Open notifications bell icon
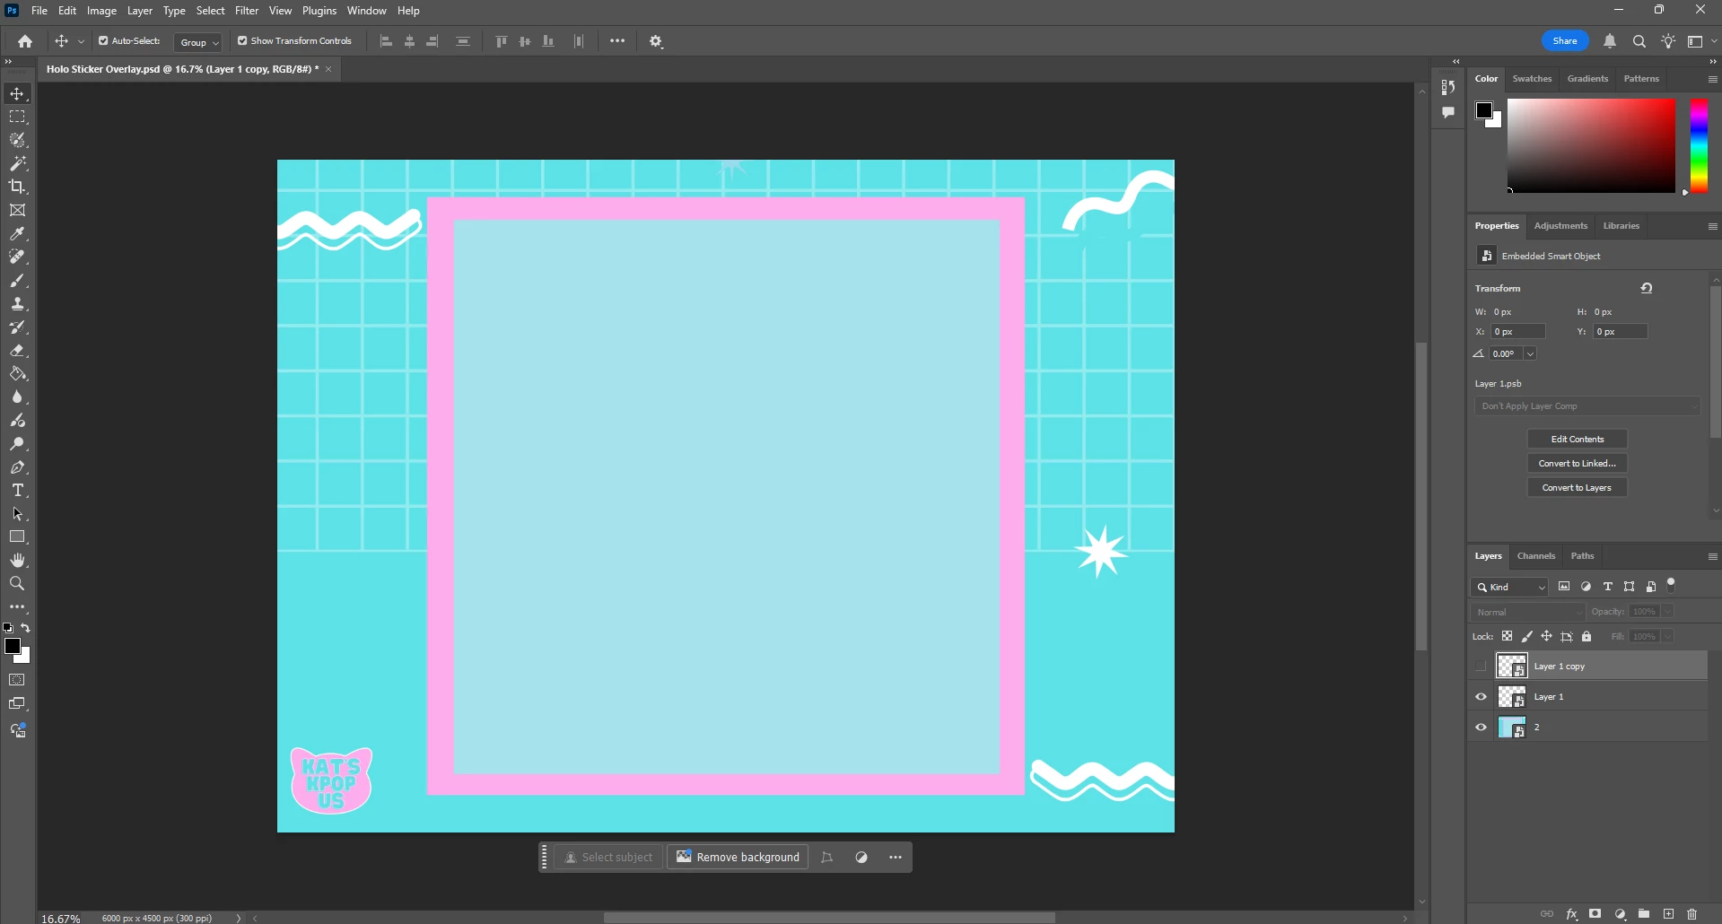 tap(1610, 41)
